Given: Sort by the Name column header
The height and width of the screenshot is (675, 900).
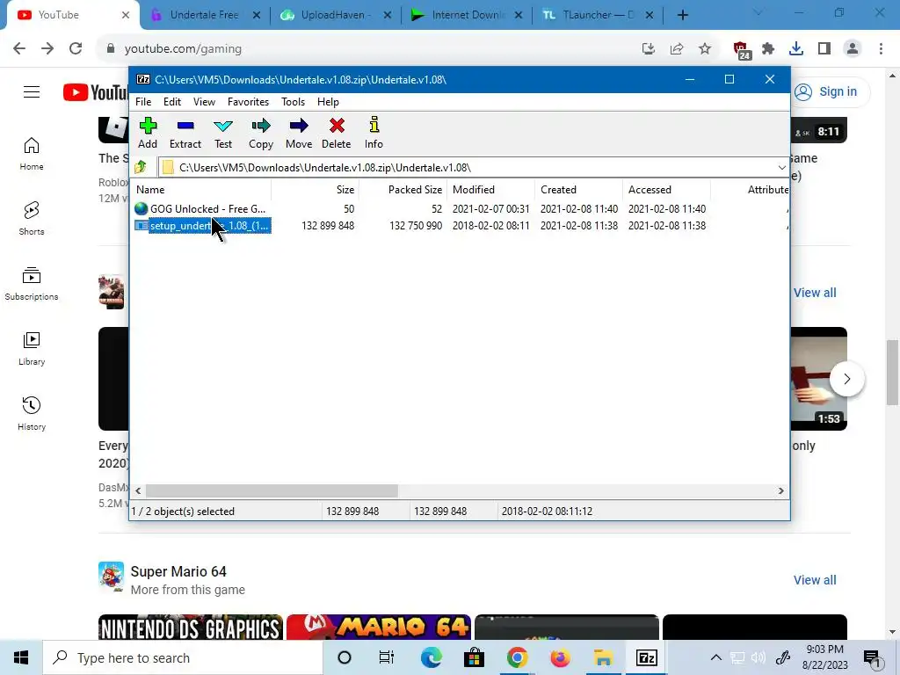Looking at the screenshot, I should point(201,190).
